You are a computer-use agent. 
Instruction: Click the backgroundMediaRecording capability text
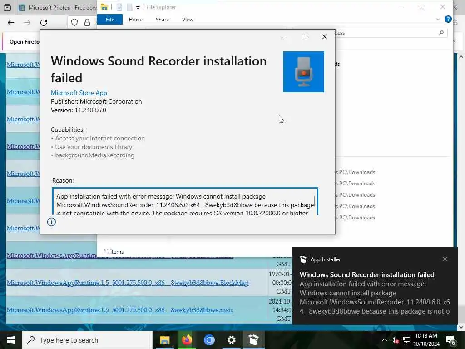94,155
